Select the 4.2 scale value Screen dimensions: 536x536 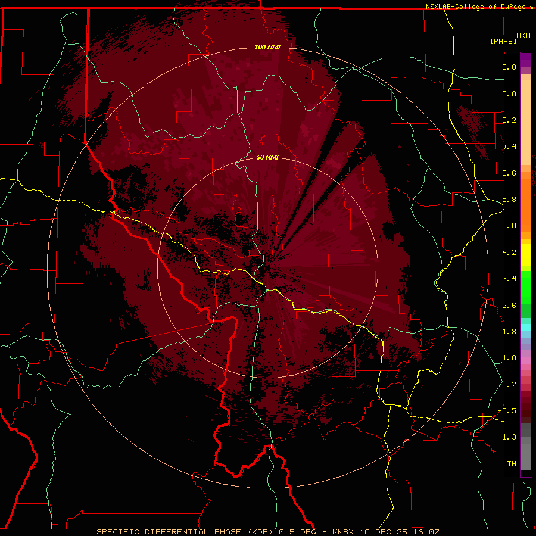(x=509, y=253)
